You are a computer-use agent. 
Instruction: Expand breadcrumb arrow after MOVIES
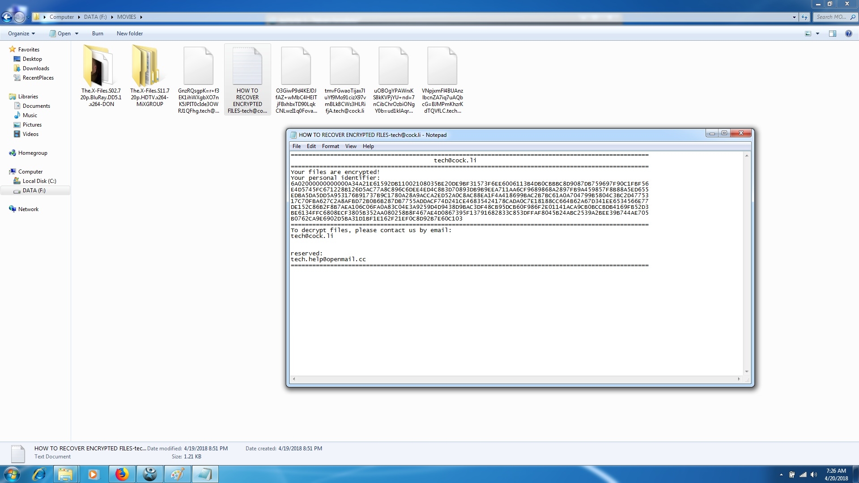141,17
